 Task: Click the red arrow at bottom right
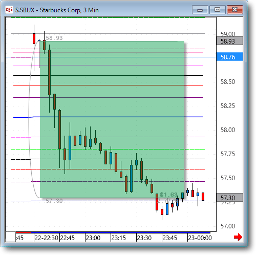coord(238,237)
